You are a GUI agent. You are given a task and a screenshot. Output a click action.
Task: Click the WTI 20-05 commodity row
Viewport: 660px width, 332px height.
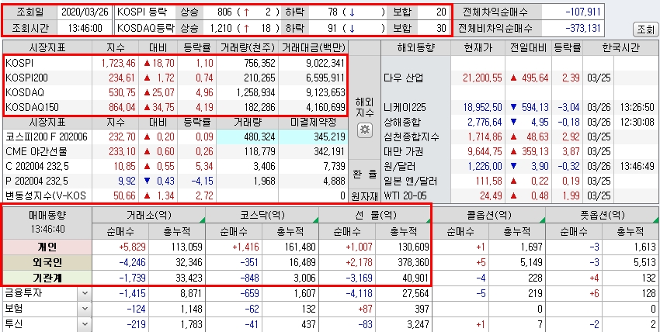(519, 195)
